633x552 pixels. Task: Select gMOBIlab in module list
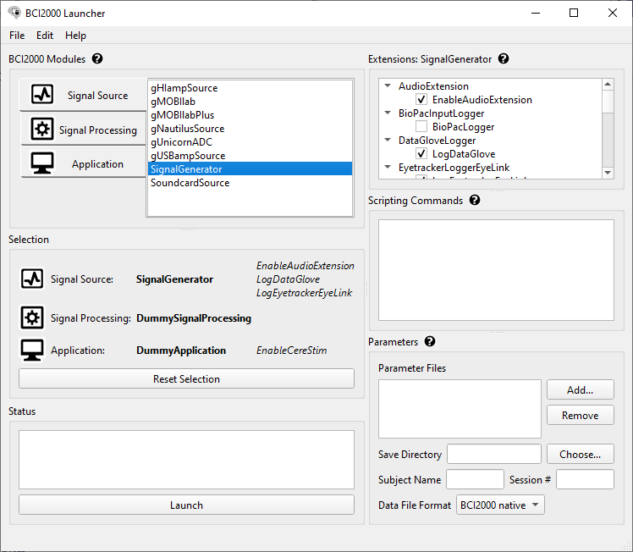250,102
